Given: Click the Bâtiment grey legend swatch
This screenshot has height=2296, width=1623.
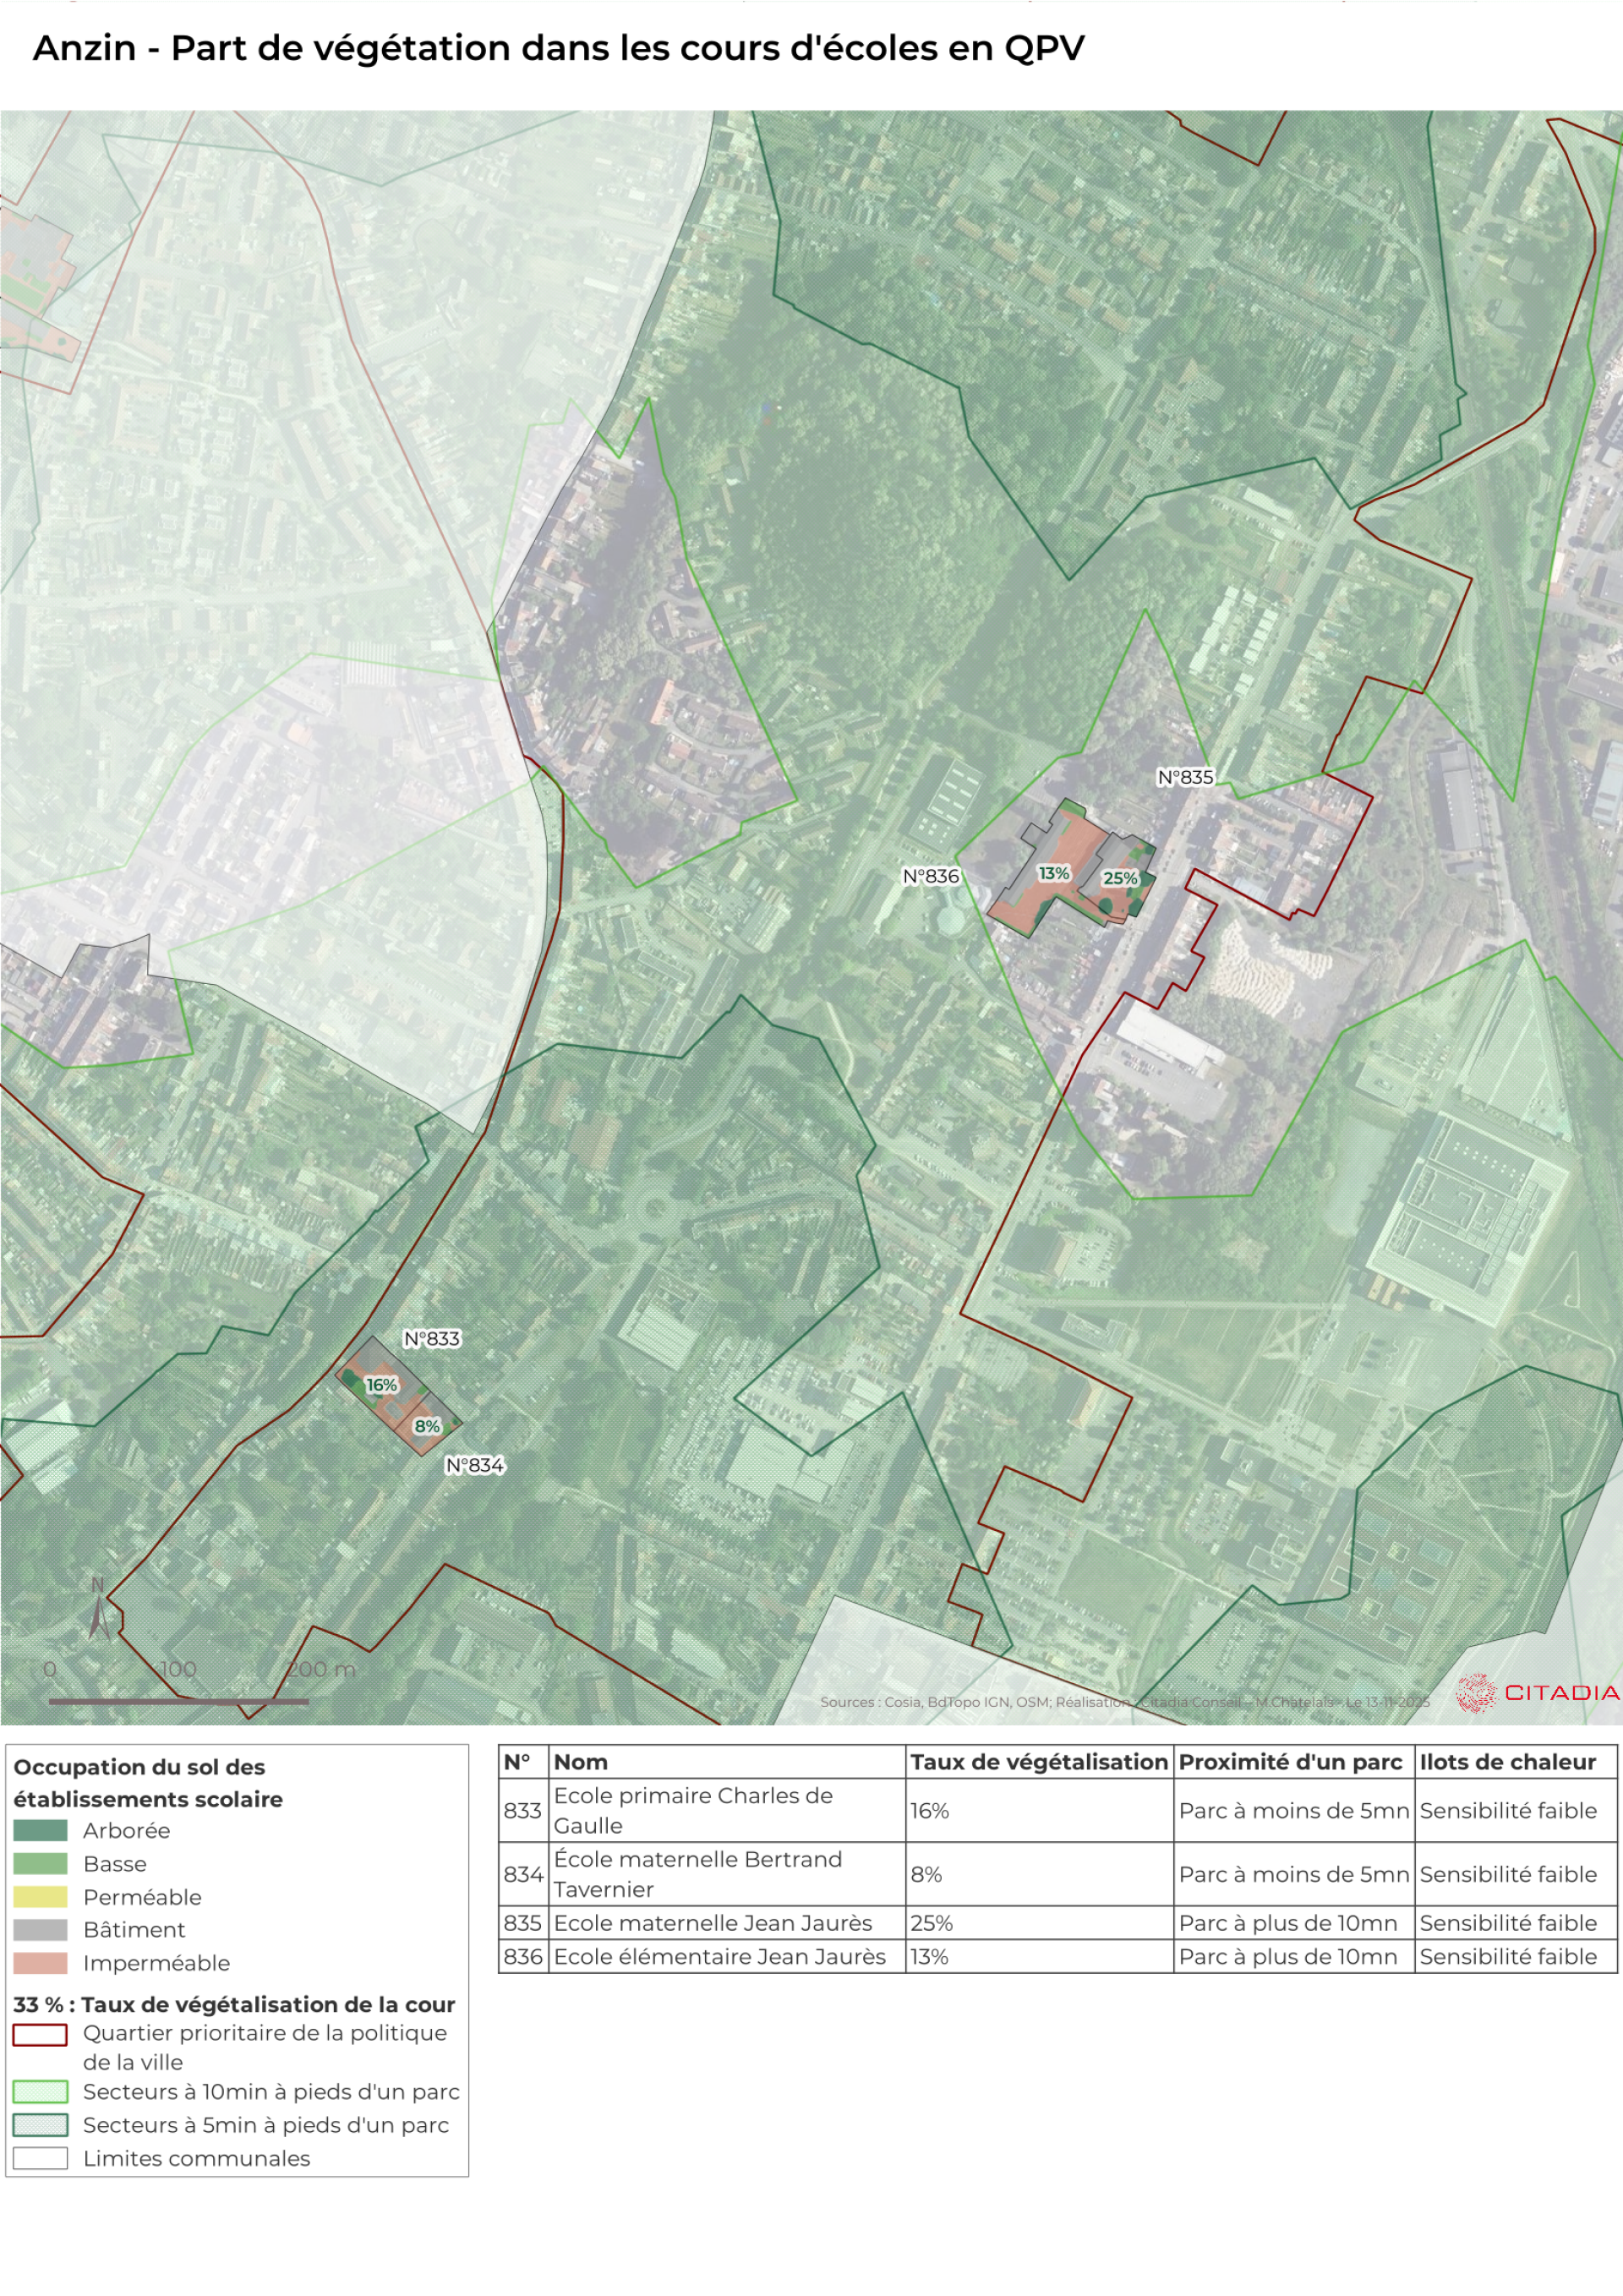Looking at the screenshot, I should tap(40, 1929).
